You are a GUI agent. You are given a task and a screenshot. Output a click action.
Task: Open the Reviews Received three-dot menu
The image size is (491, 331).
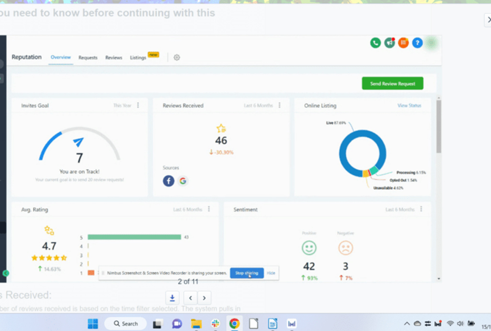point(280,105)
